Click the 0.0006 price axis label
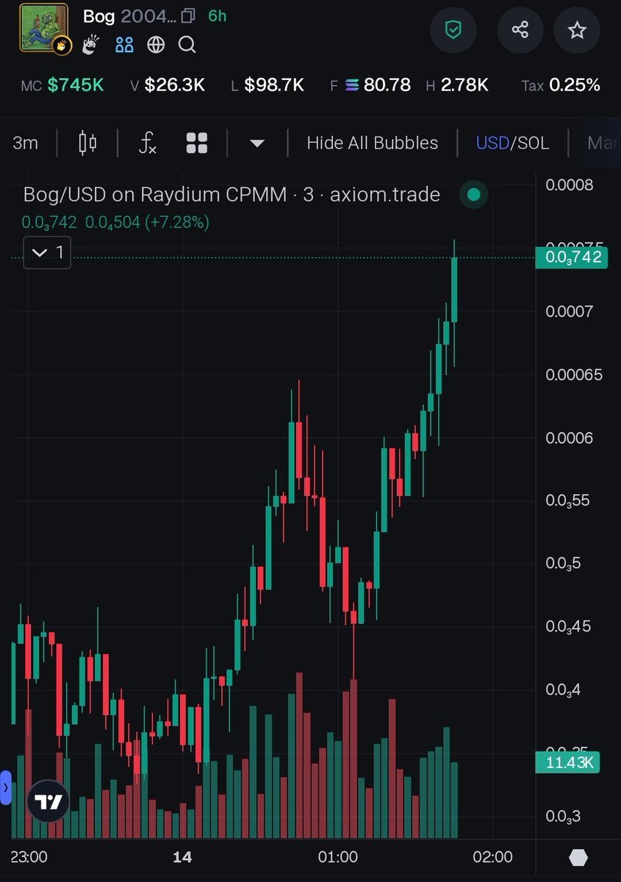 coord(570,438)
